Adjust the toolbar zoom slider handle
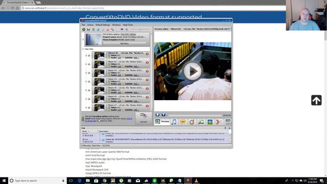The height and width of the screenshot is (184, 327). [x=140, y=30]
